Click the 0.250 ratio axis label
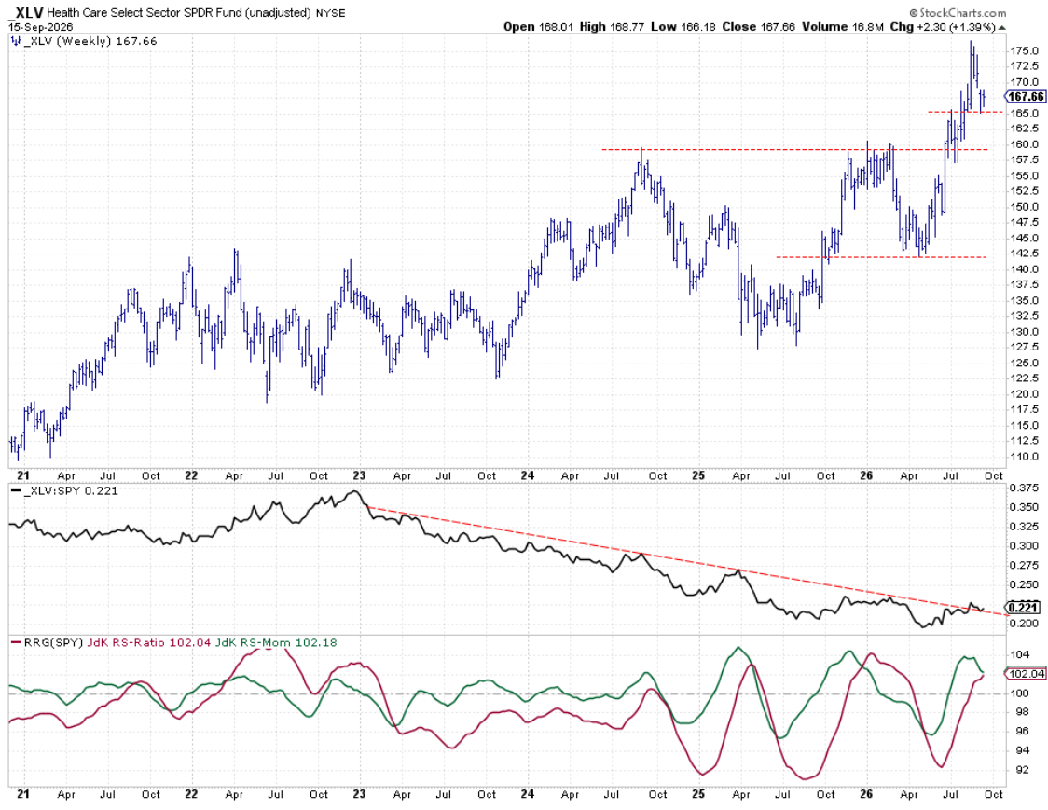1048x810 pixels. tap(1024, 584)
